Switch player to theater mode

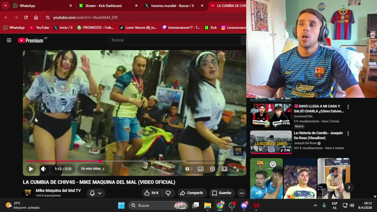(x=224, y=169)
